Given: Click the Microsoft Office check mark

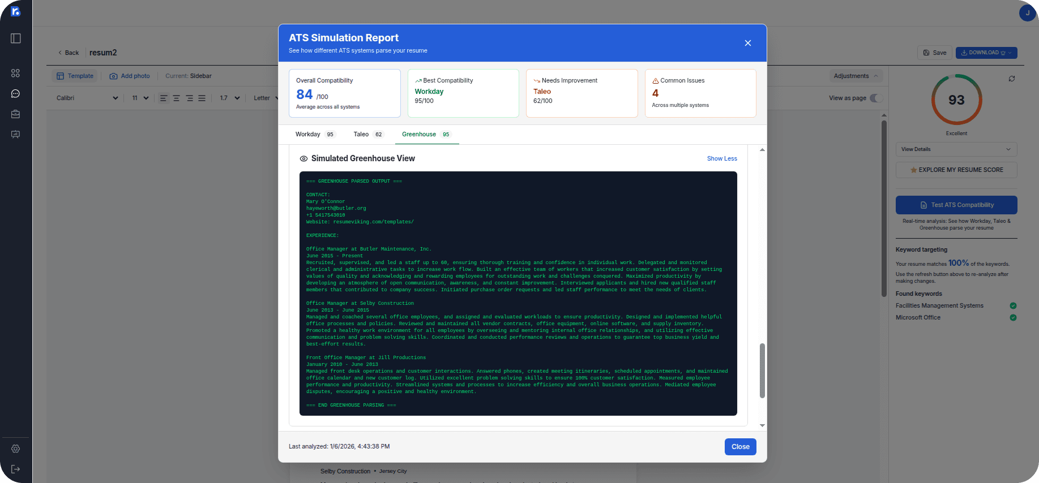Looking at the screenshot, I should pyautogui.click(x=1013, y=317).
